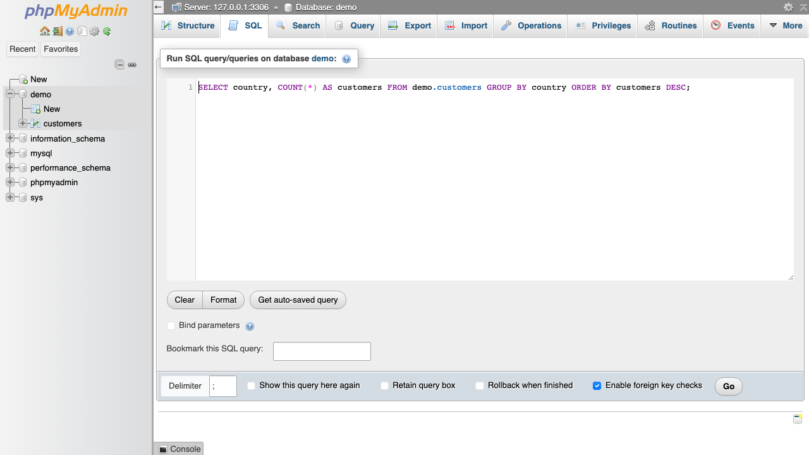The image size is (809, 455).
Task: Open the Privileges tab
Action: tap(603, 26)
